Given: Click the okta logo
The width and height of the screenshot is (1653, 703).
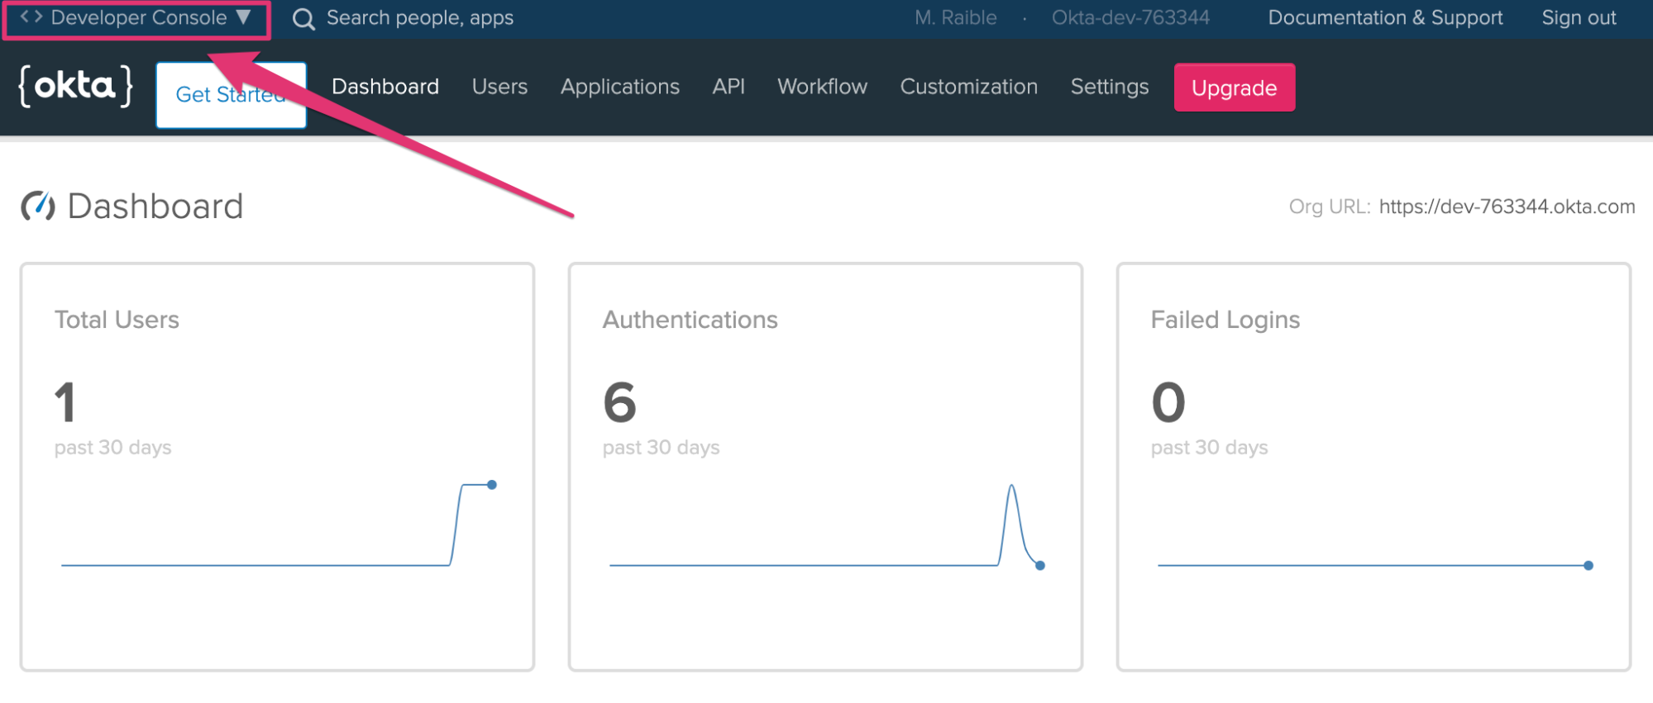Looking at the screenshot, I should click(75, 86).
